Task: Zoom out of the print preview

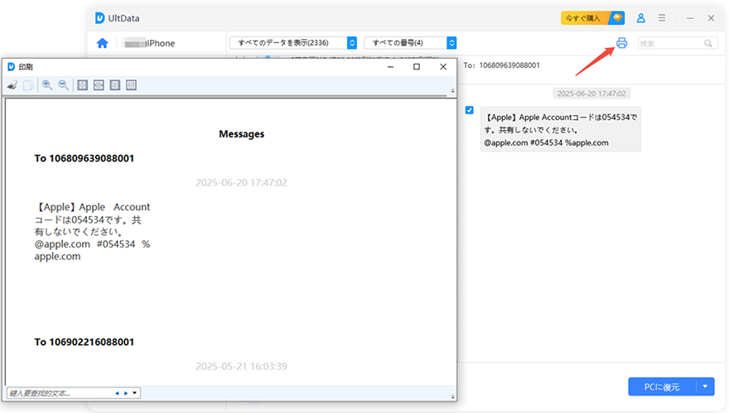Action: (x=63, y=85)
